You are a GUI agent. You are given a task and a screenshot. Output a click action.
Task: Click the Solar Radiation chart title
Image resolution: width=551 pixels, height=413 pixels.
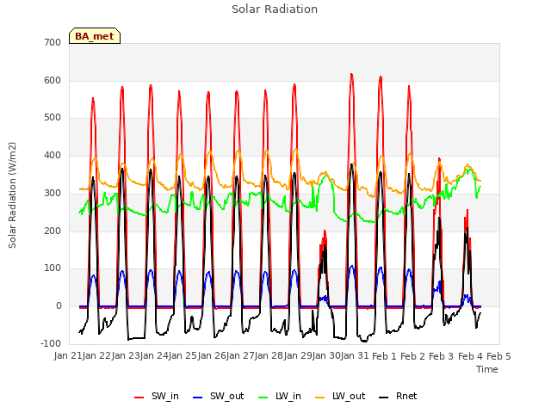pos(275,9)
